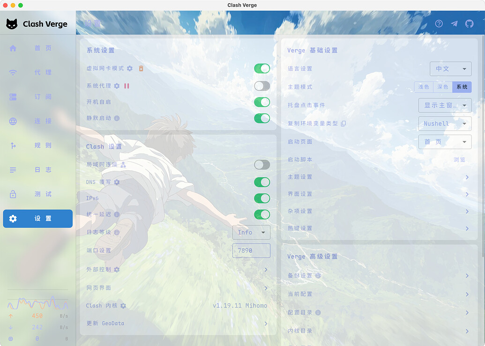Toggle the 统一延迟 switch
The image size is (485, 346).
262,214
